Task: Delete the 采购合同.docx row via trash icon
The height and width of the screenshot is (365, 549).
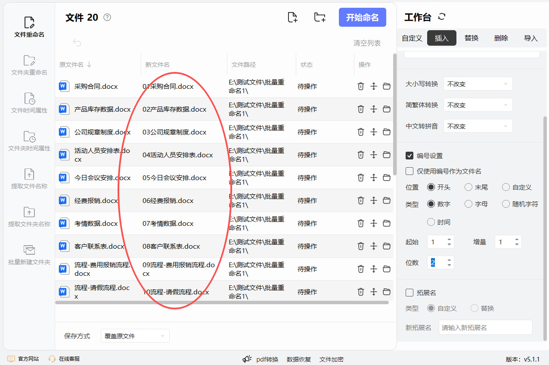Action: [360, 86]
